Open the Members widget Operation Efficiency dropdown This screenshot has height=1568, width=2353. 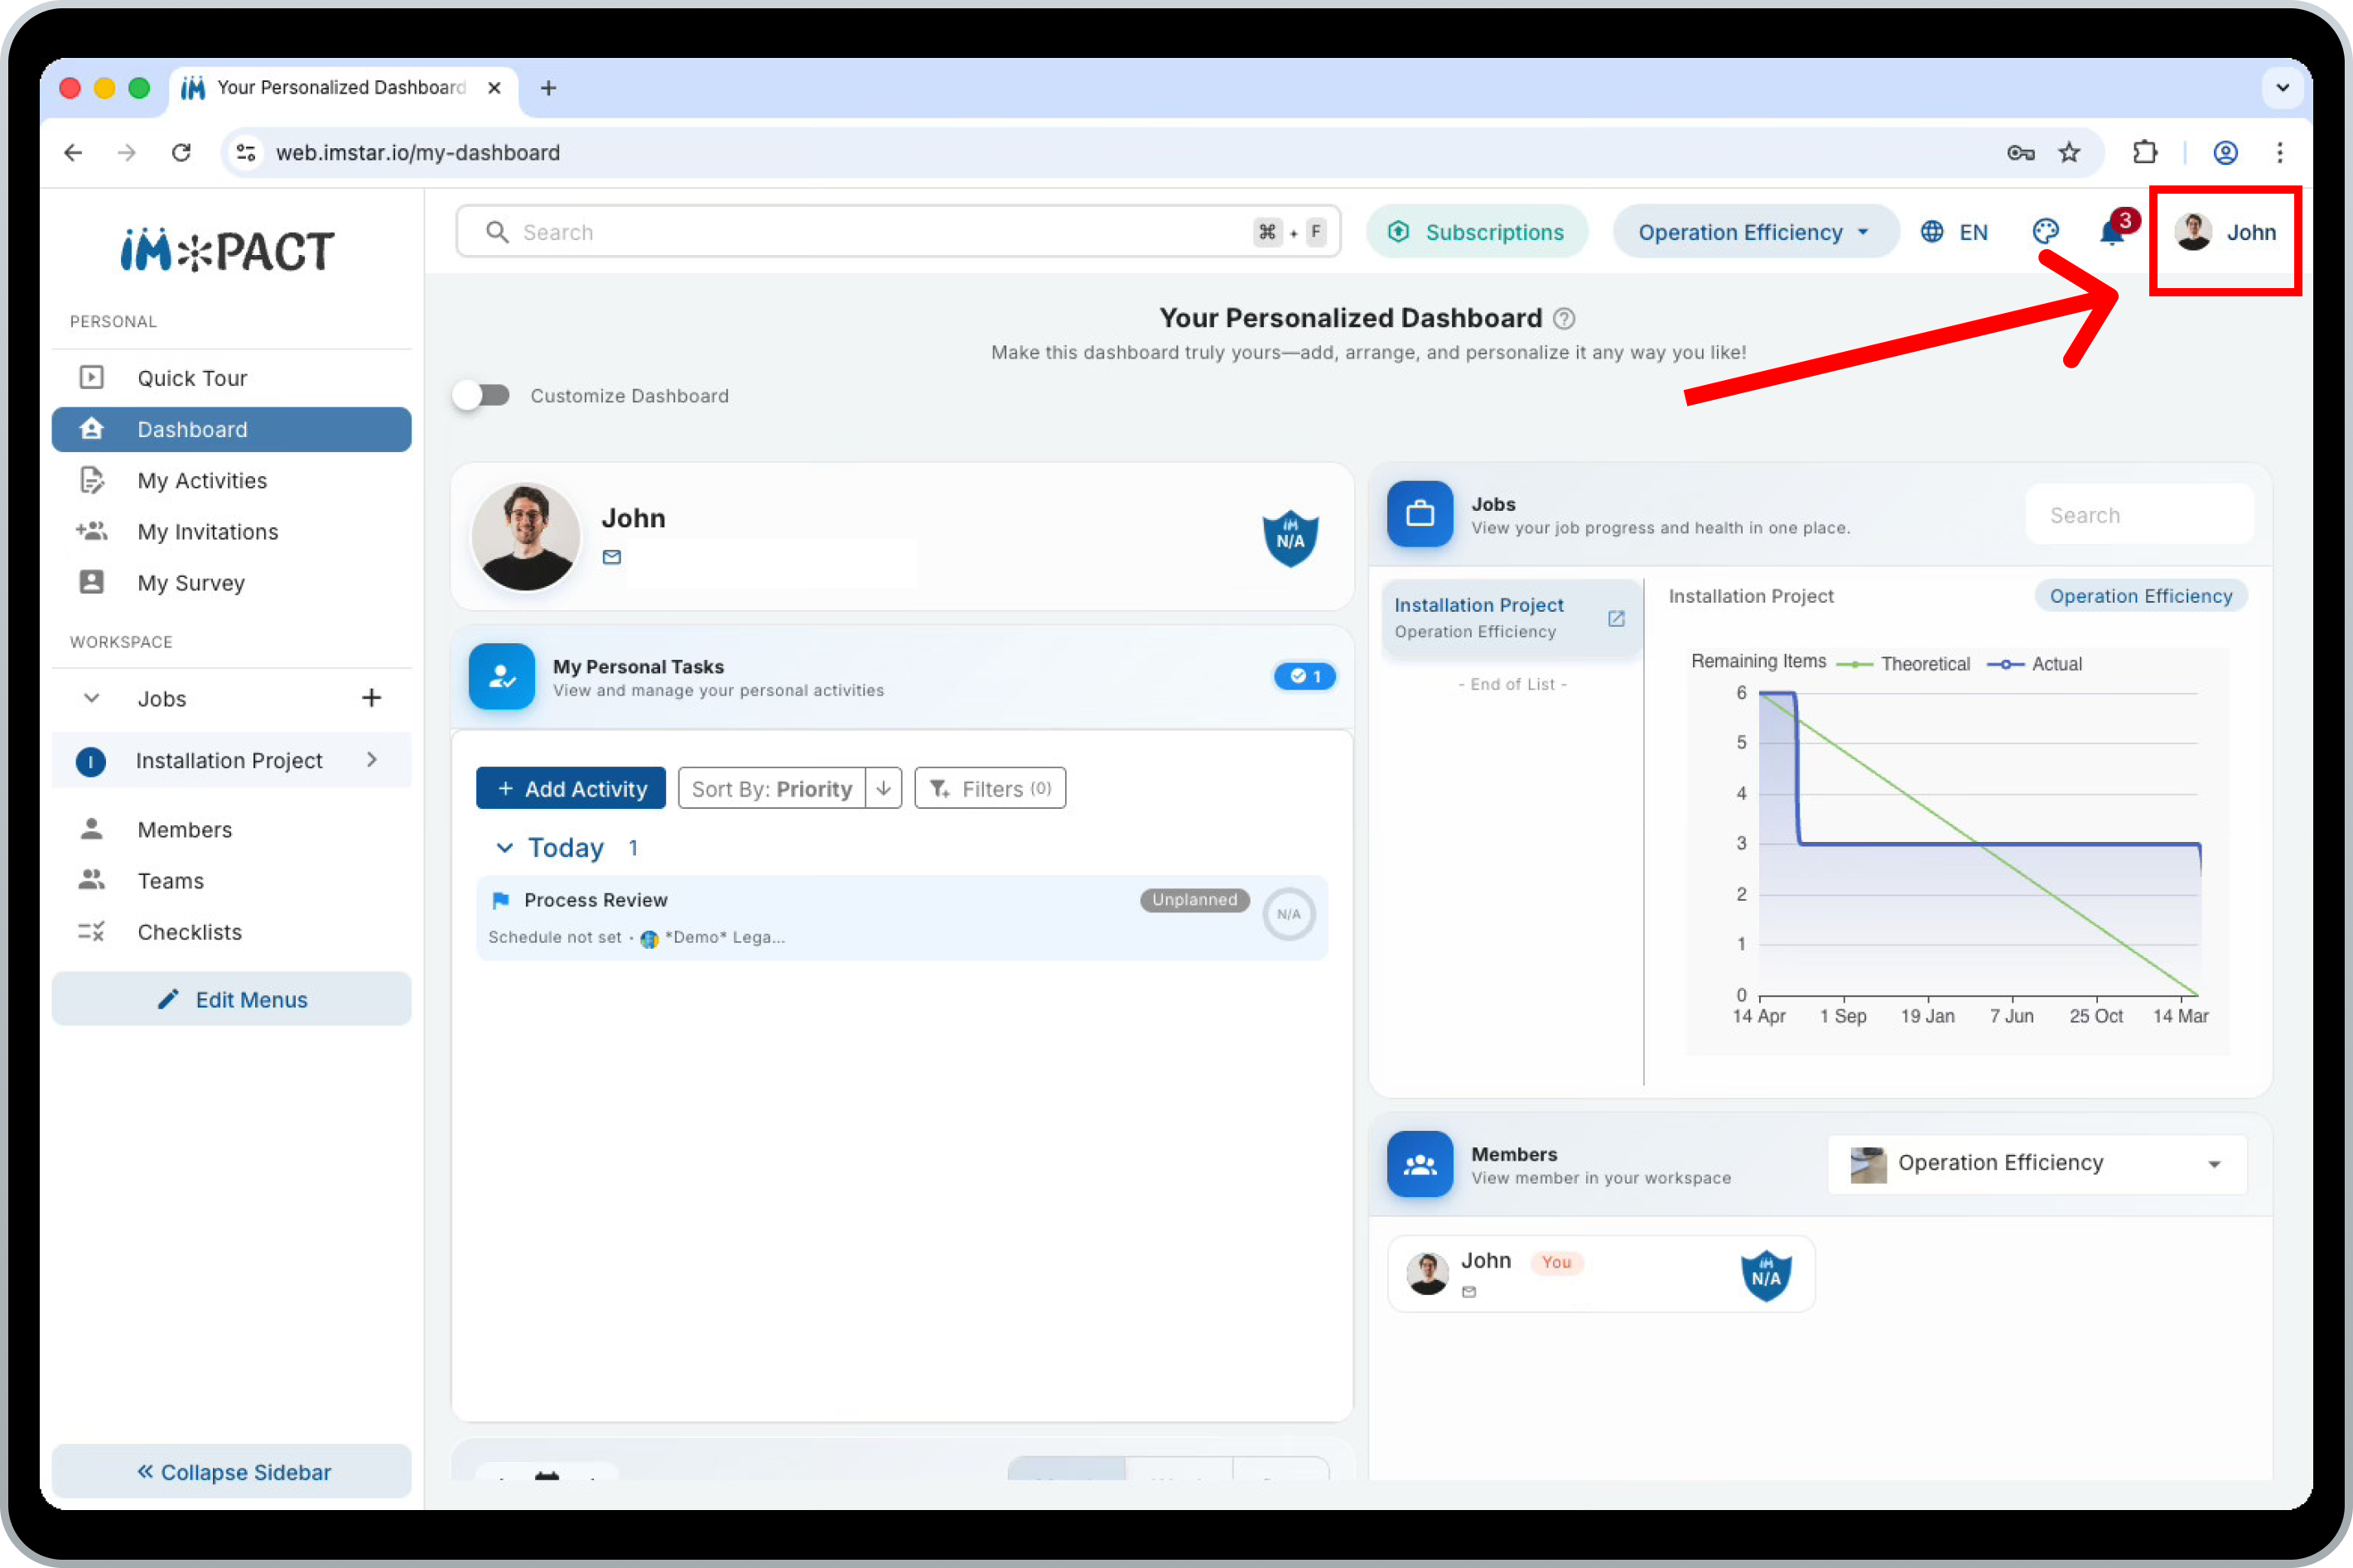pos(2037,1164)
